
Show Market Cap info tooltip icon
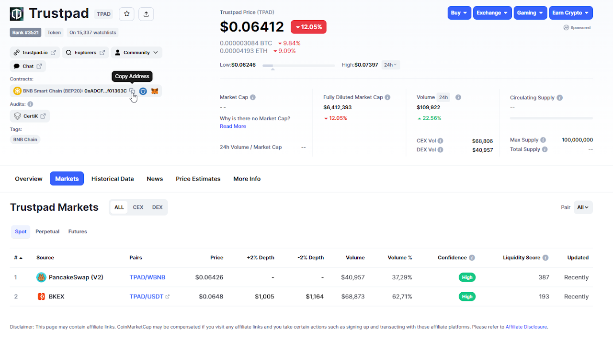coord(253,97)
